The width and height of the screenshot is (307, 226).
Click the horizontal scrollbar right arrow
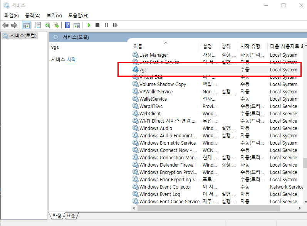[300, 208]
